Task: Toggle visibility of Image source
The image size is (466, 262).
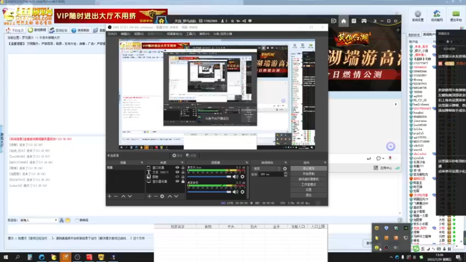Action: [x=177, y=177]
